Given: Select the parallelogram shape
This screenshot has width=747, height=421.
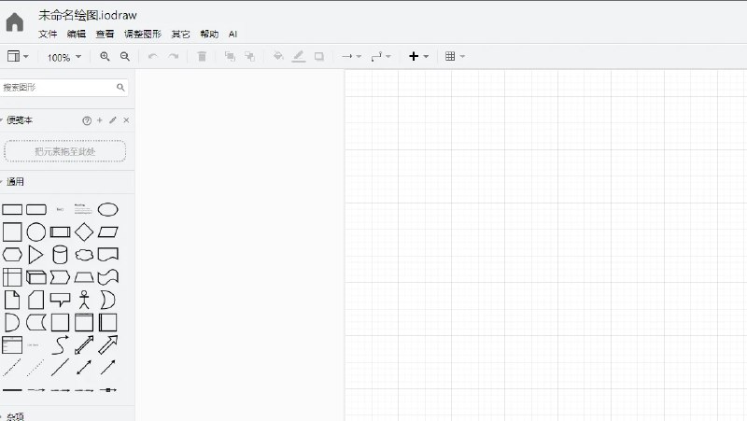Looking at the screenshot, I should (x=107, y=232).
